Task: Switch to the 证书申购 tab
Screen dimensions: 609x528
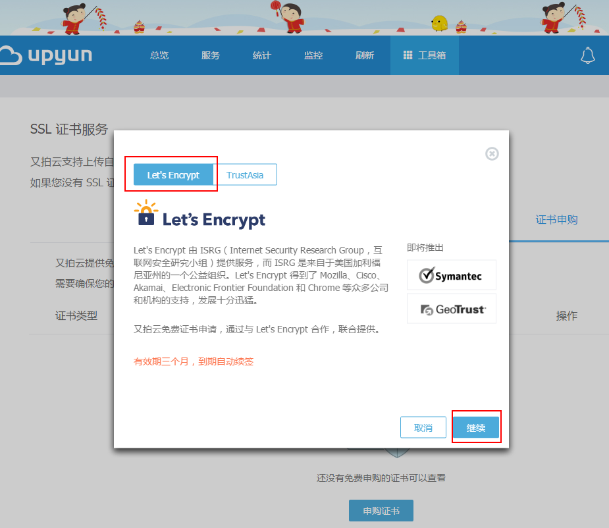Action: point(556,220)
